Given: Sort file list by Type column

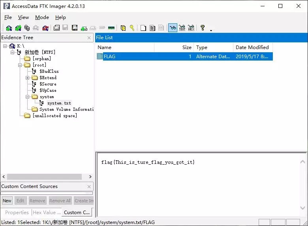Looking at the screenshot, I should [x=214, y=47].
